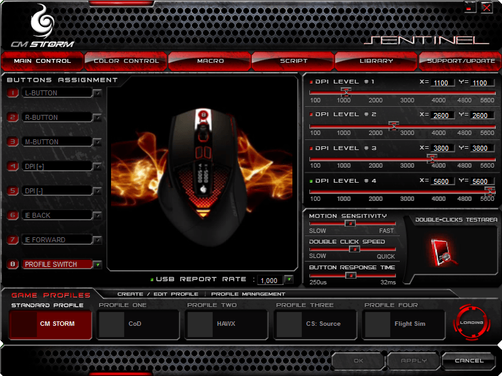
Task: Click the DPI Level #3 slider handle
Action: coord(432,159)
